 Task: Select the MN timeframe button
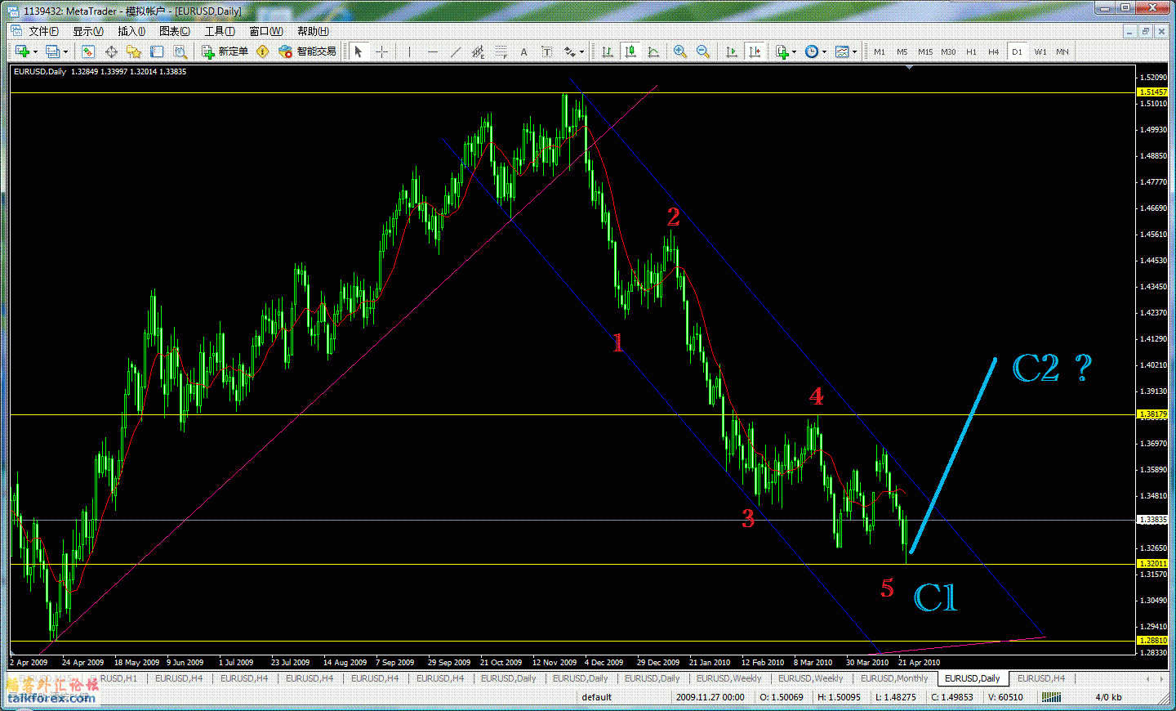1062,51
